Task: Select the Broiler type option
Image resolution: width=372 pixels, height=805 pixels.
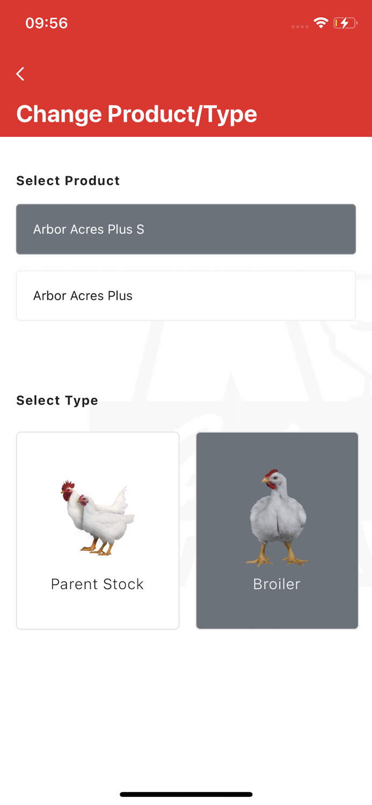Action: pyautogui.click(x=277, y=530)
